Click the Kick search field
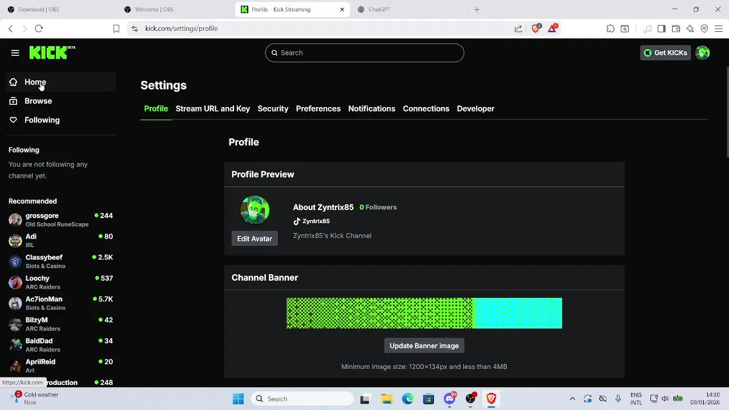Screen dimensions: 729x410 pos(364,53)
